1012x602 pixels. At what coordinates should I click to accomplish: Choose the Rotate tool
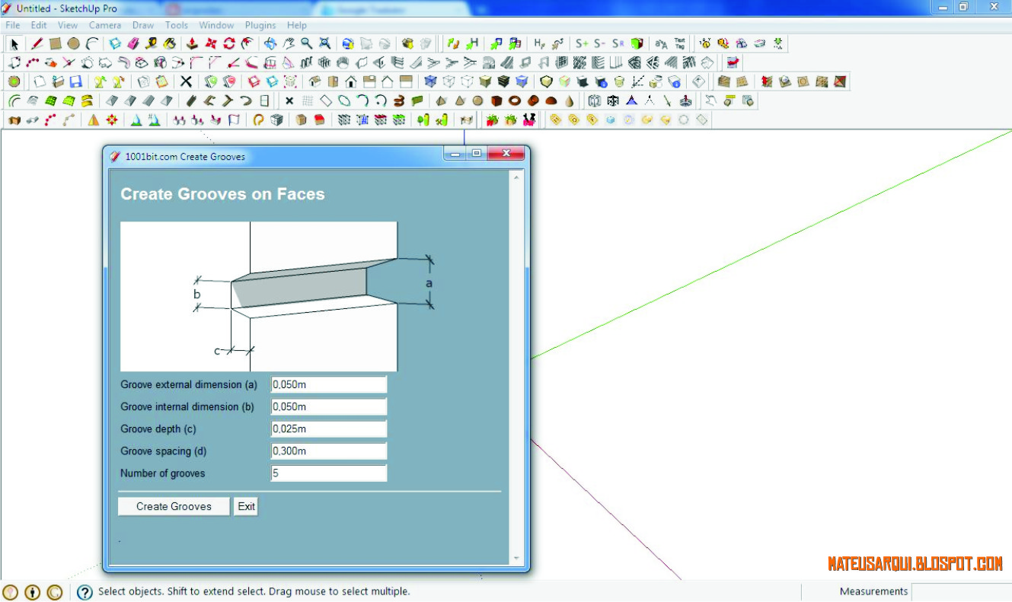click(229, 43)
